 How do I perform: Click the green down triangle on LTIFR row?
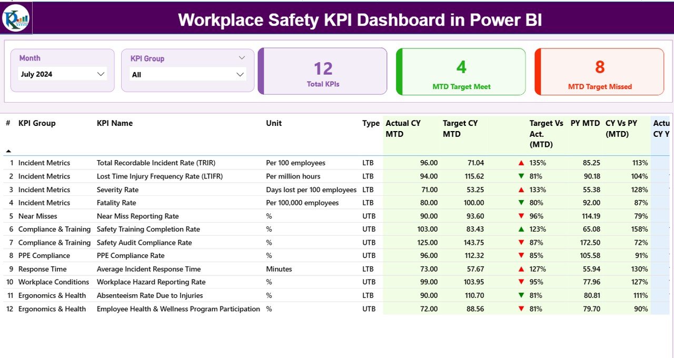(x=521, y=176)
